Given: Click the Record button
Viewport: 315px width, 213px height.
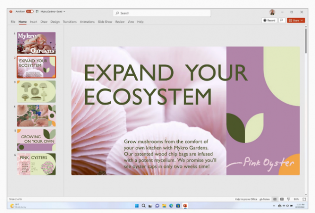Looking at the screenshot, I should 269,20.
